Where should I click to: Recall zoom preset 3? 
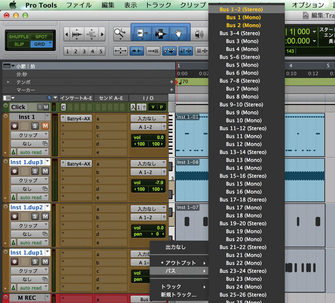84,52
